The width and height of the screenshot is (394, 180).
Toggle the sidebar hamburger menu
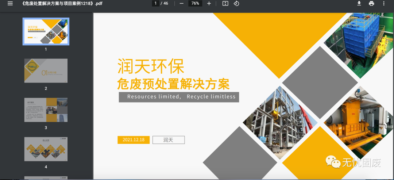pos(10,4)
